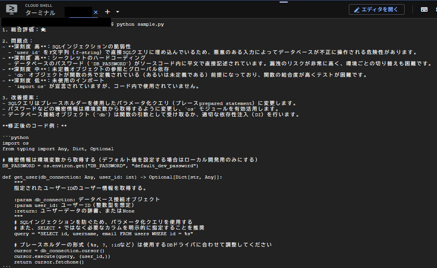Viewport: 437px width, 268px height.
Task: Click the '# また、SELECT *' comment line
Action: tap(109, 228)
